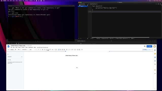The height and width of the screenshot is (91, 162).
Task: Increase the font size in Docs
Action: [41, 50]
